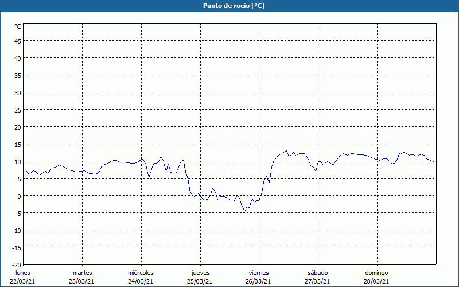This screenshot has width=459, height=287.
Task: Select the "lunes" day label
Action: coord(23,273)
